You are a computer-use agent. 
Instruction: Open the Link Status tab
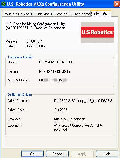coord(43,14)
